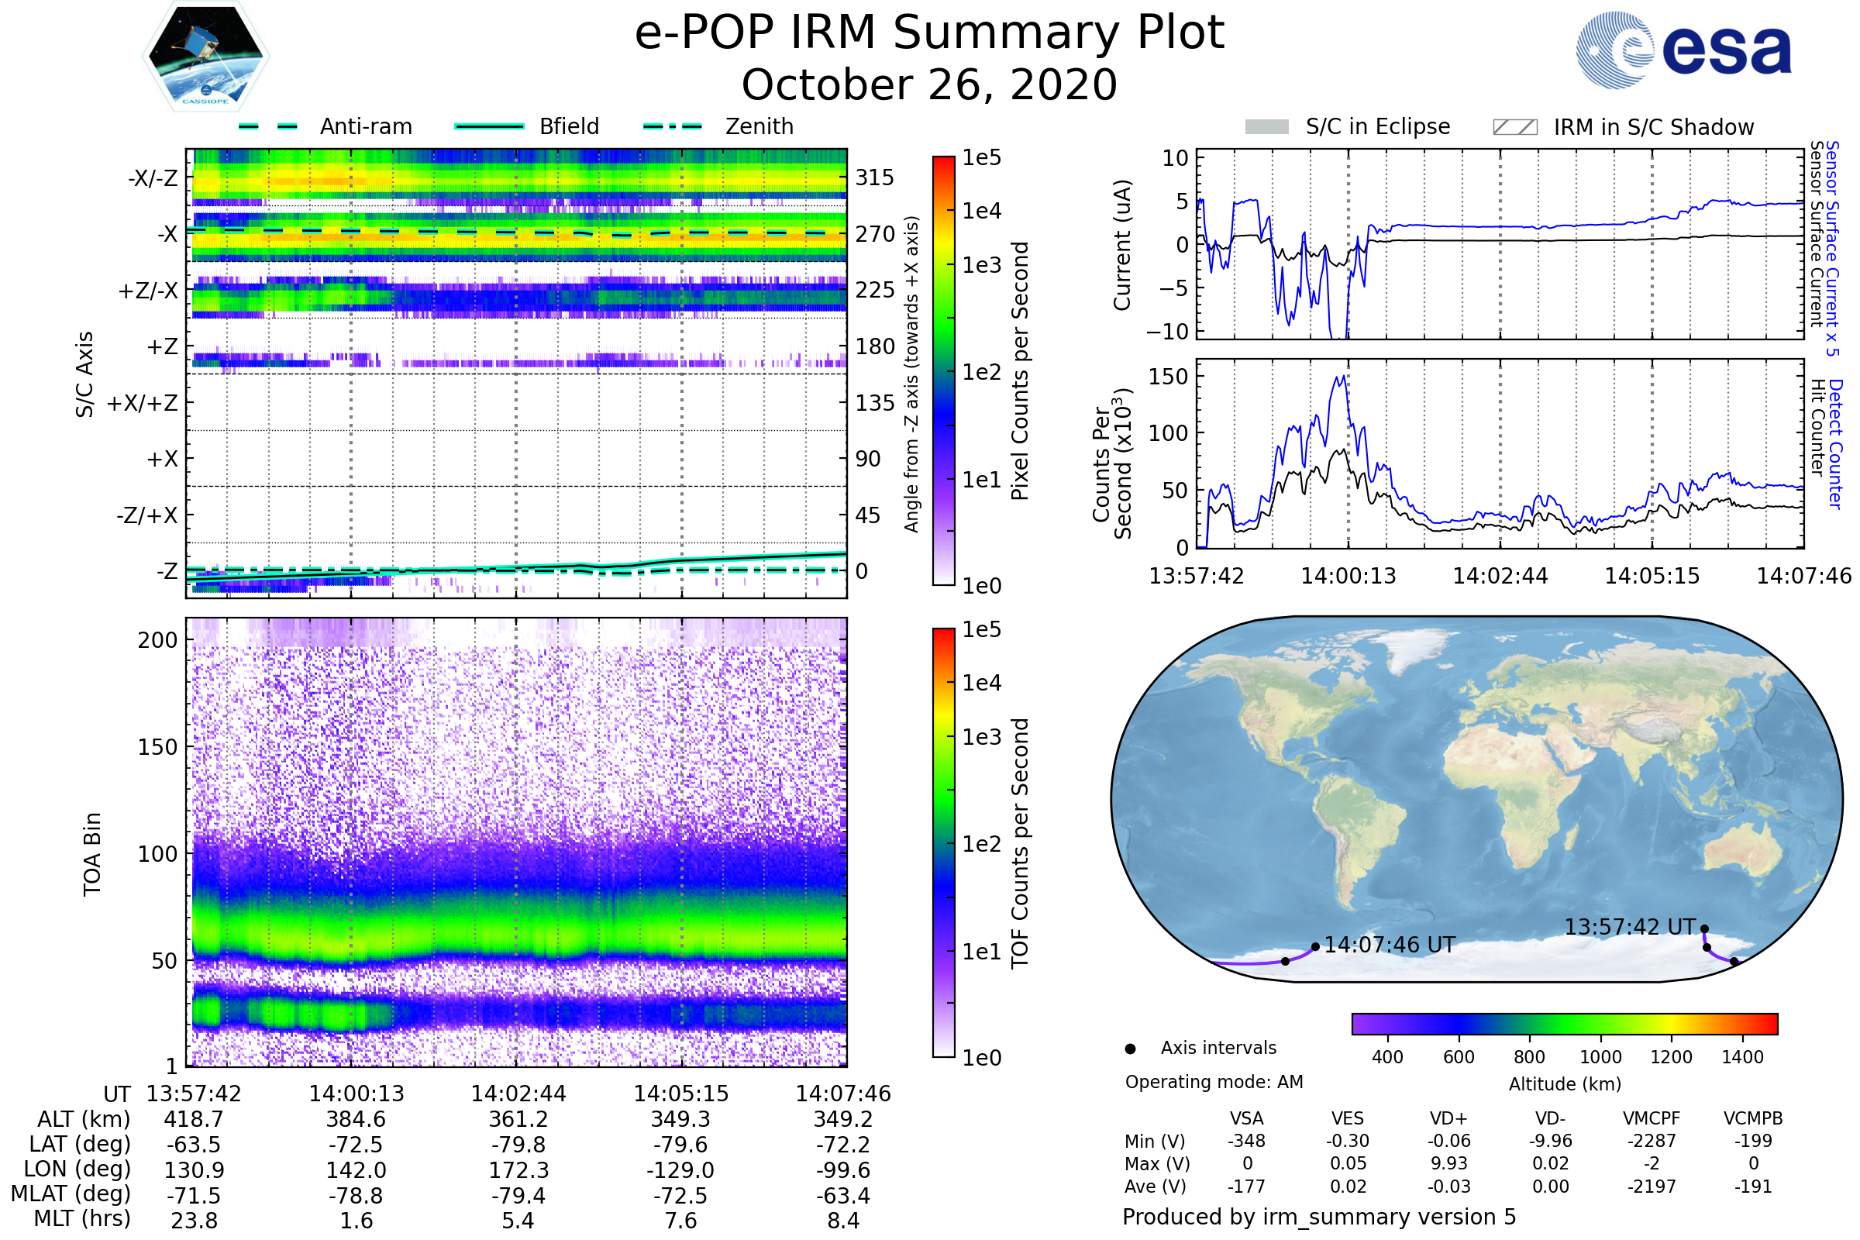
Task: Click the 13:57:42 UT start point on map
Action: tap(1704, 929)
